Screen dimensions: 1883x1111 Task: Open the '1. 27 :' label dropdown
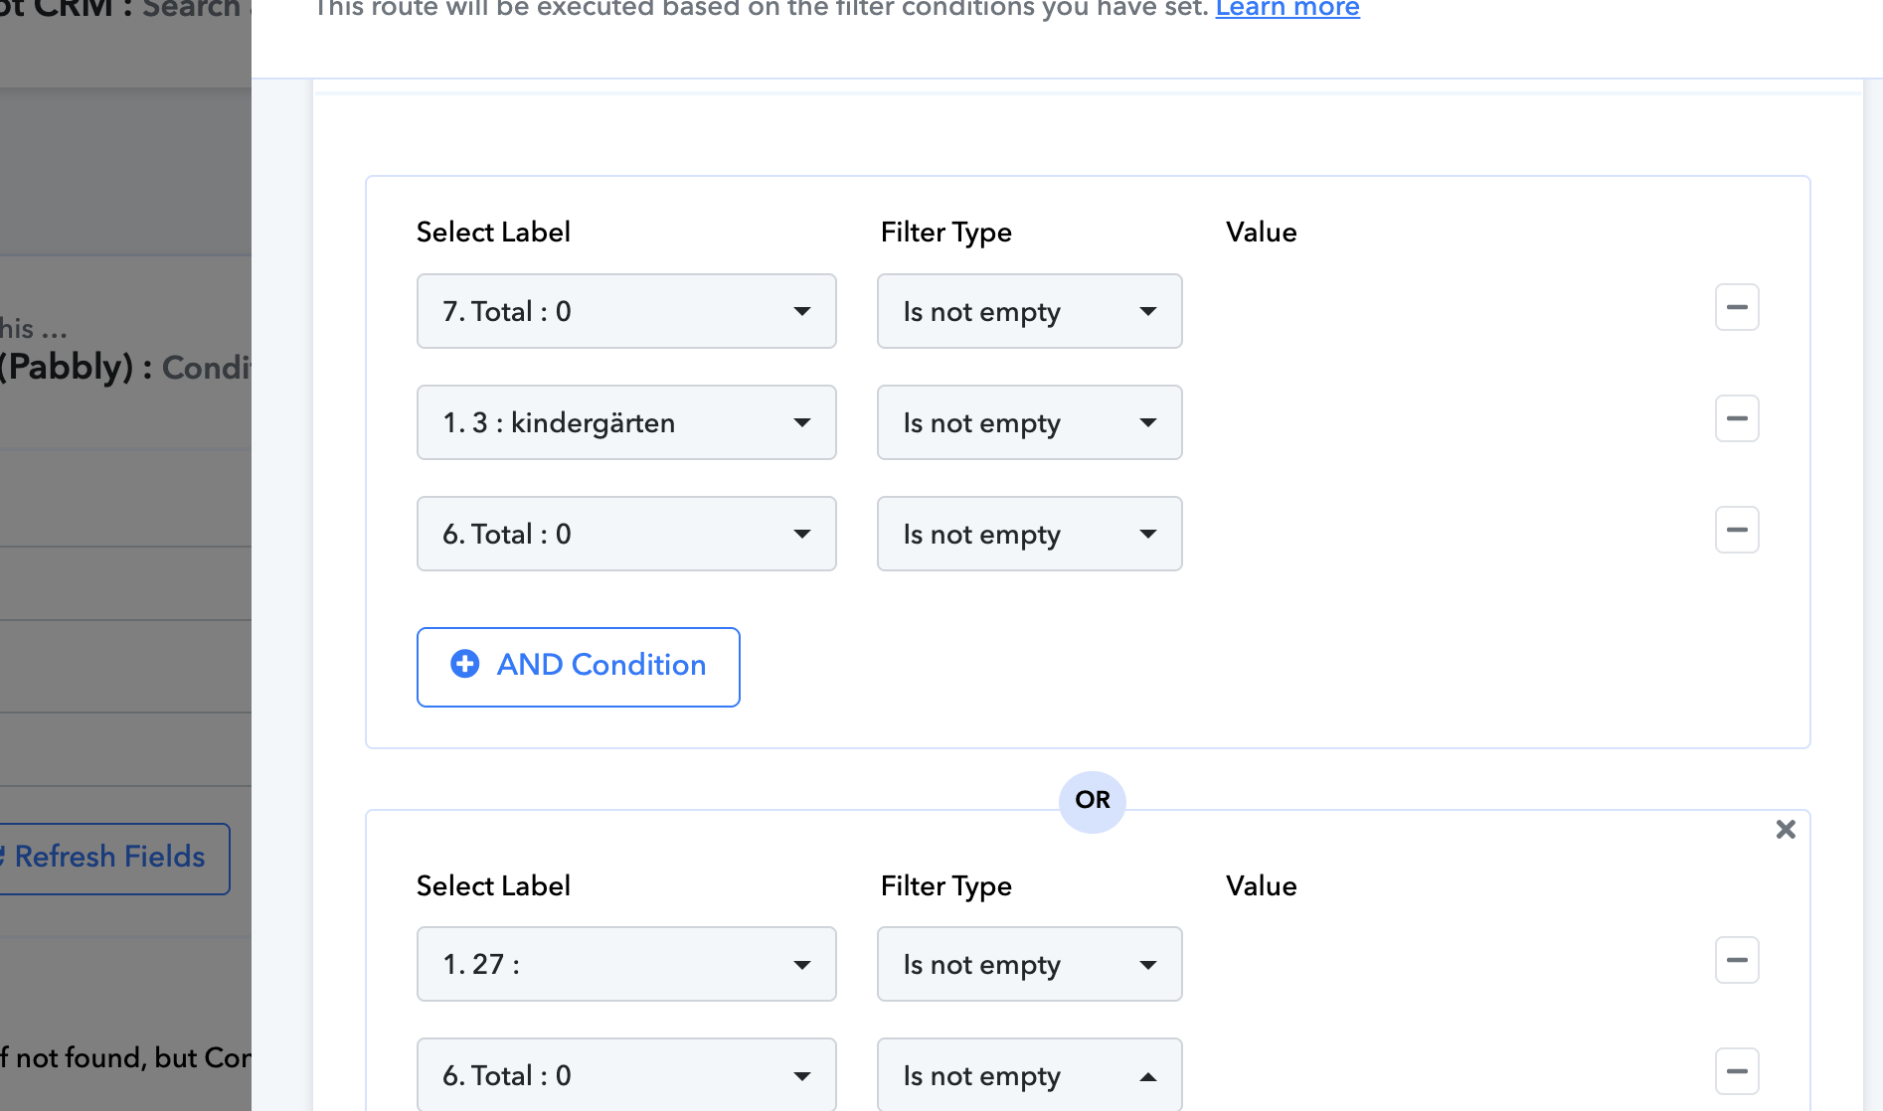[625, 965]
